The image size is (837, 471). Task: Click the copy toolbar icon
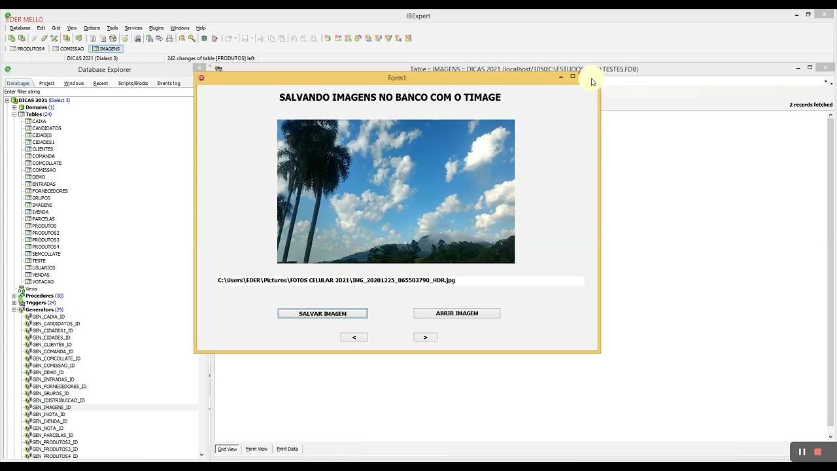click(271, 38)
